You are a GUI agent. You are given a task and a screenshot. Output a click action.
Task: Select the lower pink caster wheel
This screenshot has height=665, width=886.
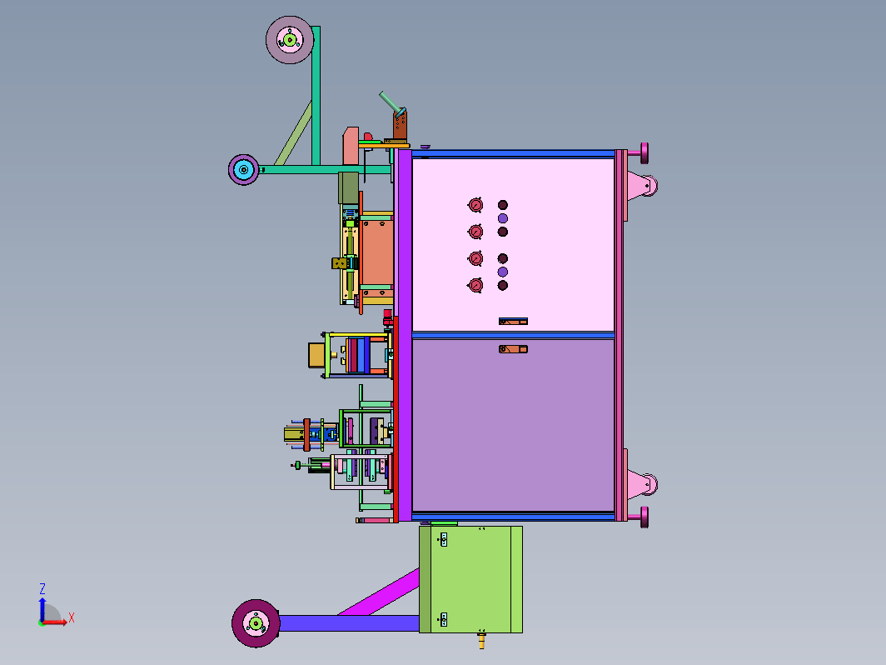(643, 485)
